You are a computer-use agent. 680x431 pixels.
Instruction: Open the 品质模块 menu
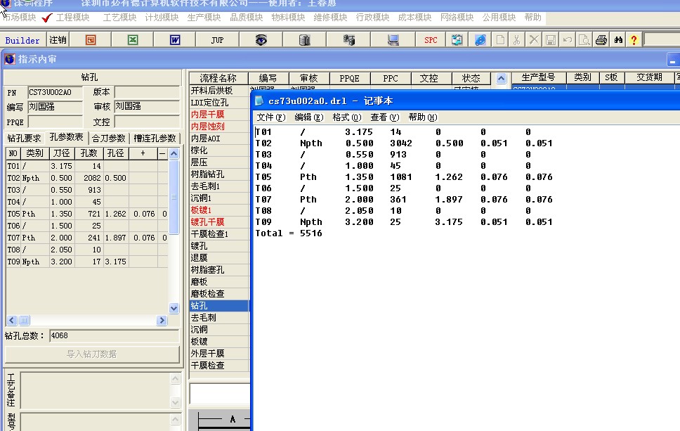point(246,18)
